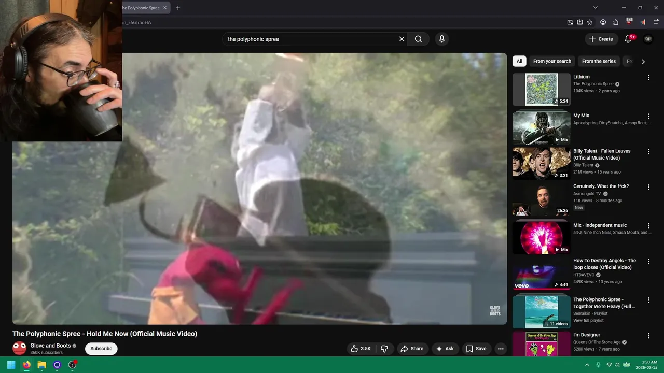The width and height of the screenshot is (664, 373).
Task: Select the All filter chip
Action: [519, 61]
